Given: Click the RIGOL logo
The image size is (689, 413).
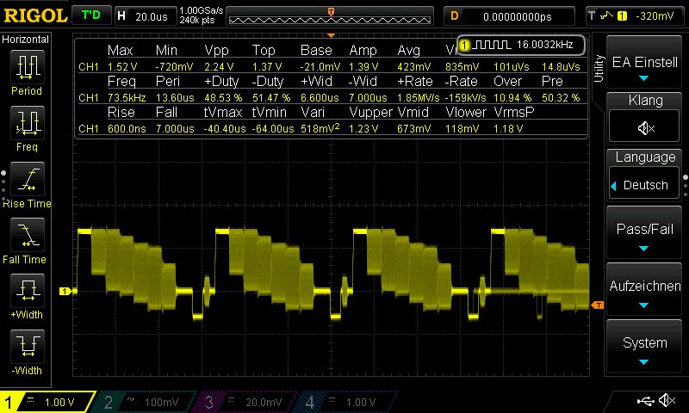Looking at the screenshot, I should coord(34,15).
